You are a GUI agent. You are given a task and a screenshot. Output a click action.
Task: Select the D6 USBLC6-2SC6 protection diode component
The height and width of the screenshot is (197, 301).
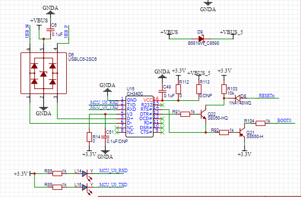(43, 73)
